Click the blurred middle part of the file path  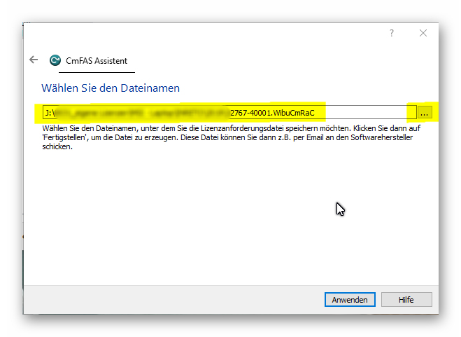pyautogui.click(x=140, y=112)
